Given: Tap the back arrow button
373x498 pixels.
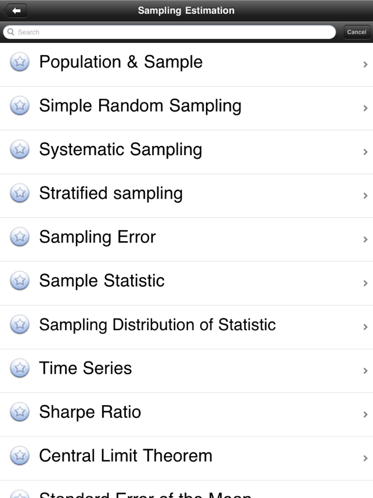Looking at the screenshot, I should coord(16,10).
